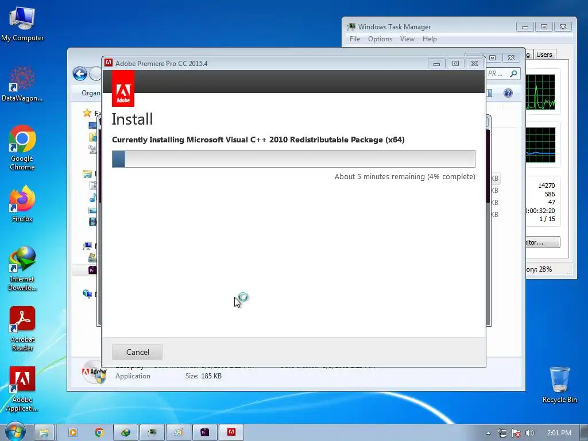This screenshot has height=441, width=588.
Task: Open Chrome from the taskbar
Action: coord(99,432)
